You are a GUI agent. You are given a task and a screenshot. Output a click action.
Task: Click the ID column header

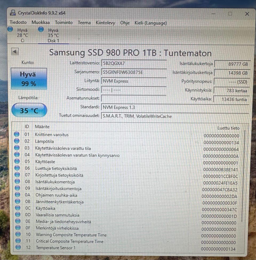27,126
